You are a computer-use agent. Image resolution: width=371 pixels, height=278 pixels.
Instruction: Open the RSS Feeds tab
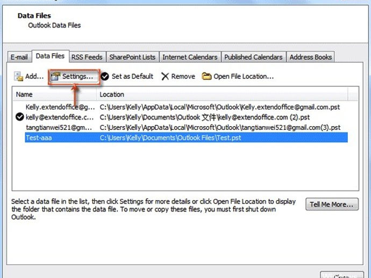pos(87,57)
